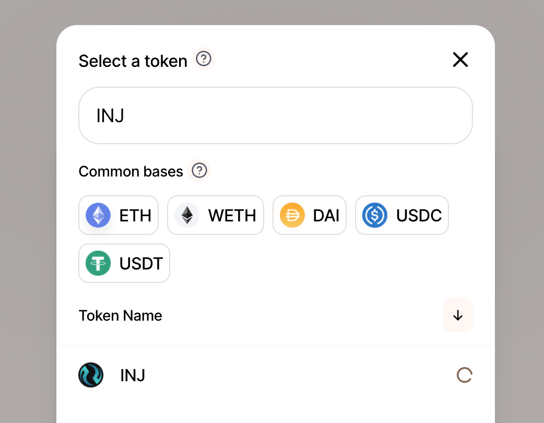Image resolution: width=544 pixels, height=423 pixels.
Task: Select the INJ token from results
Action: click(276, 375)
